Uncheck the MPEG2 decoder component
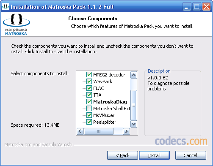 click(89, 74)
